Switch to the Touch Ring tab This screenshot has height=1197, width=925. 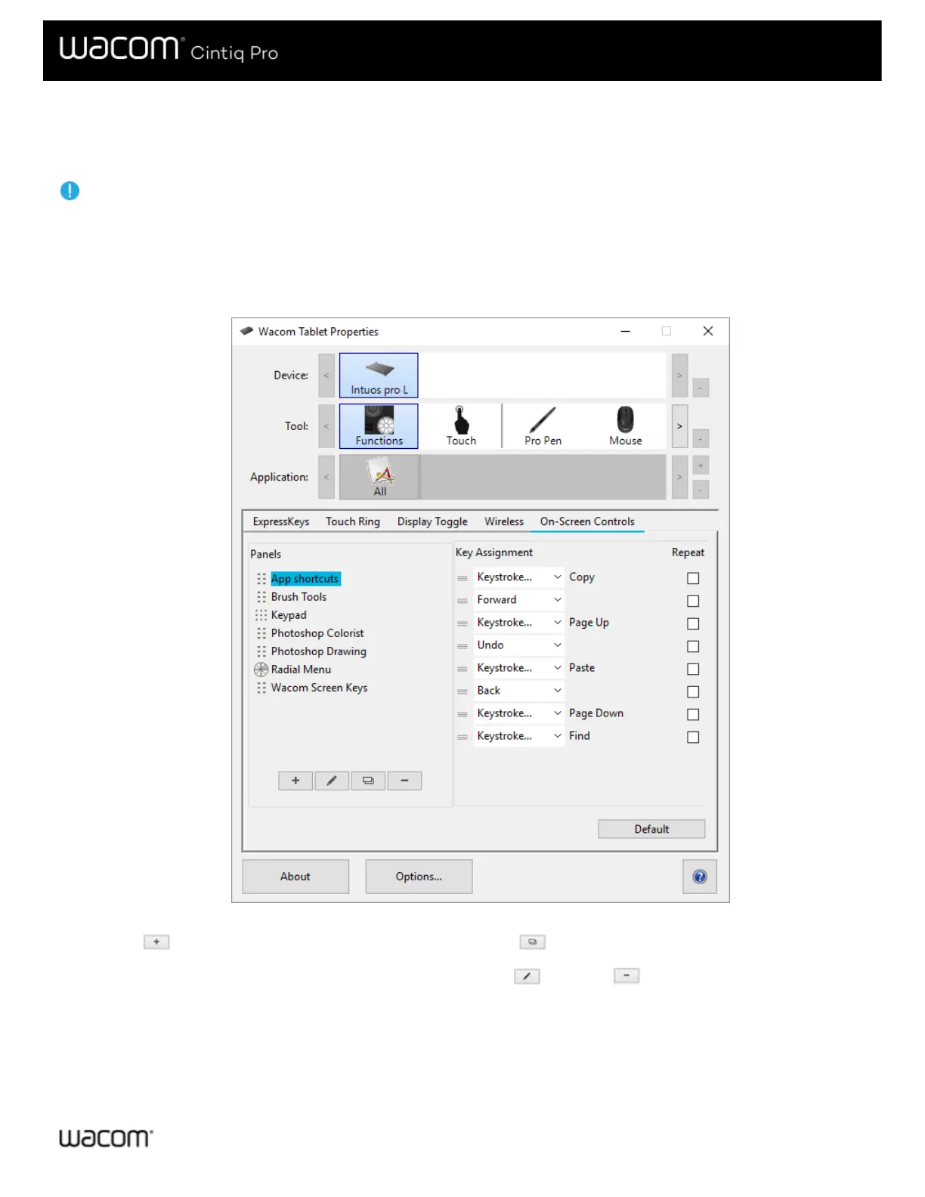(x=353, y=521)
